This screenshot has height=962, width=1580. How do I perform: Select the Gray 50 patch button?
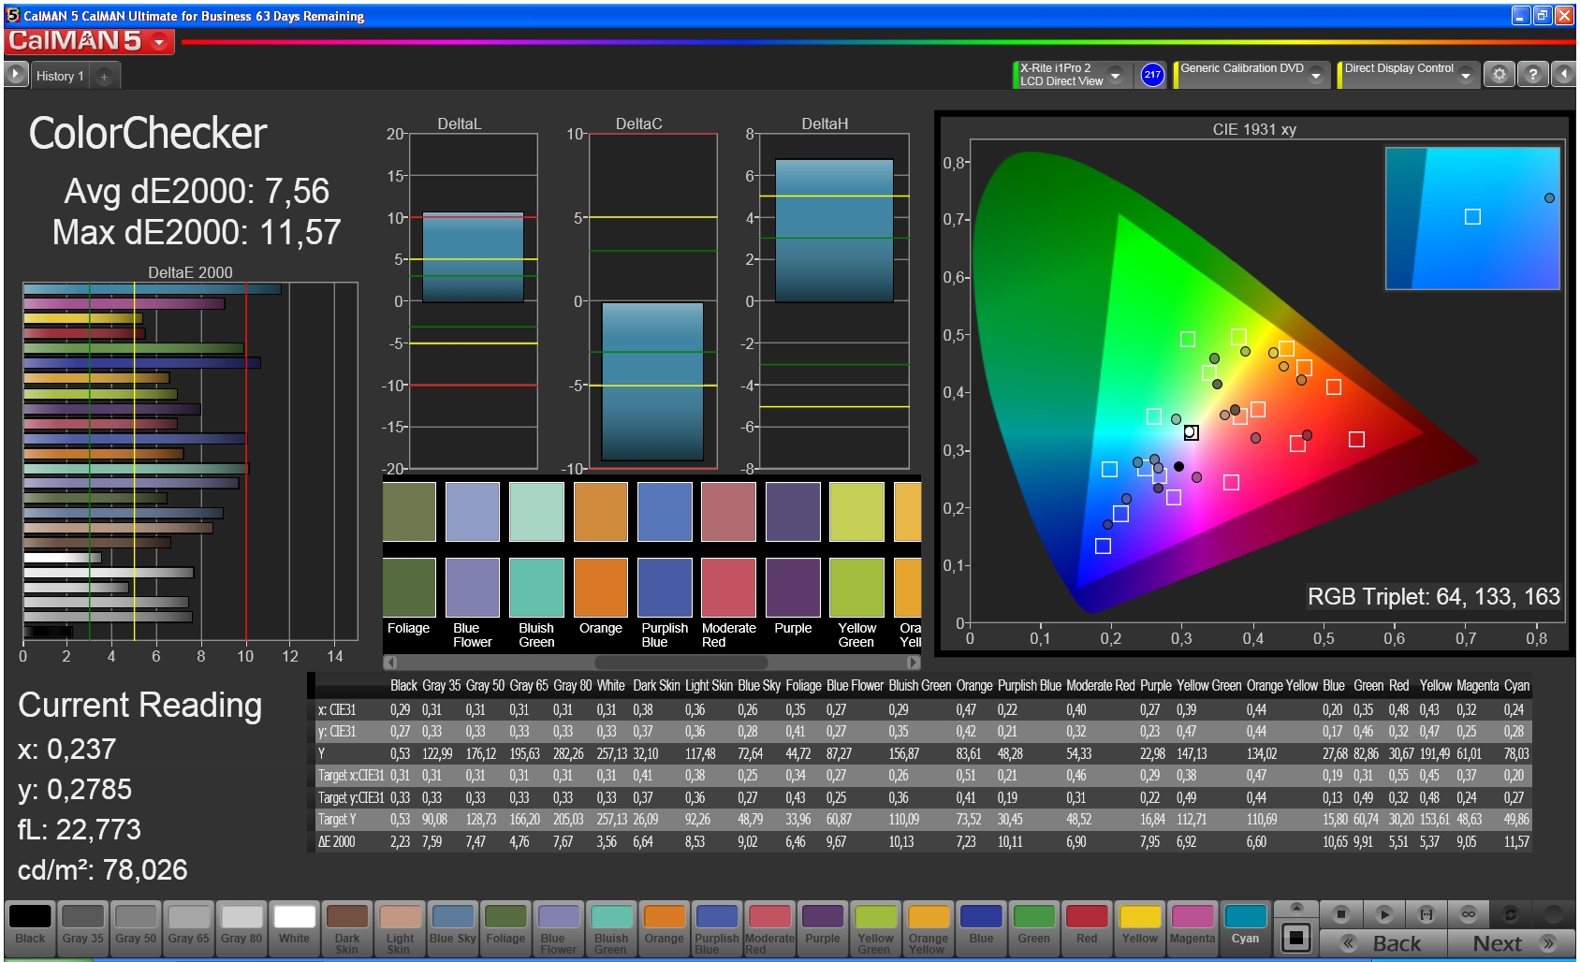coord(136,927)
